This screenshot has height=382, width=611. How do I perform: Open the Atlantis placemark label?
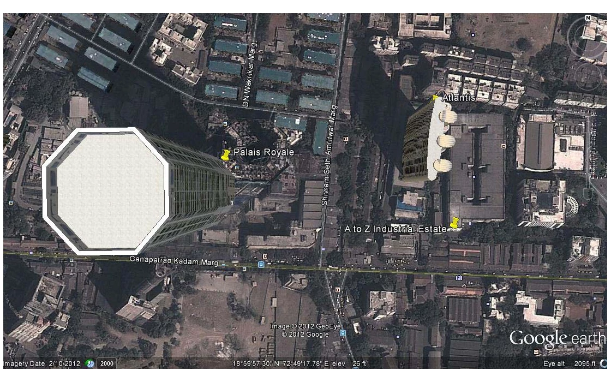[x=459, y=98]
